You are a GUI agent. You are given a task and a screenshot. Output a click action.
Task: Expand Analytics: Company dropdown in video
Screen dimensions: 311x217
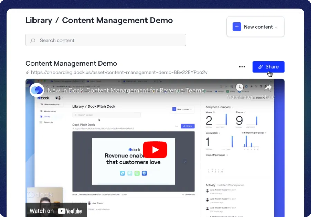tap(219, 107)
